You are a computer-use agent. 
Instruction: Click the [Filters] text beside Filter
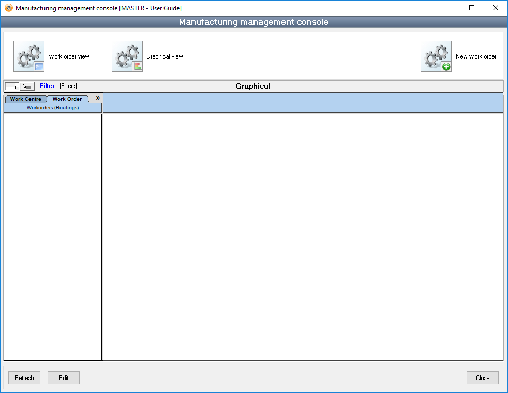click(x=68, y=86)
